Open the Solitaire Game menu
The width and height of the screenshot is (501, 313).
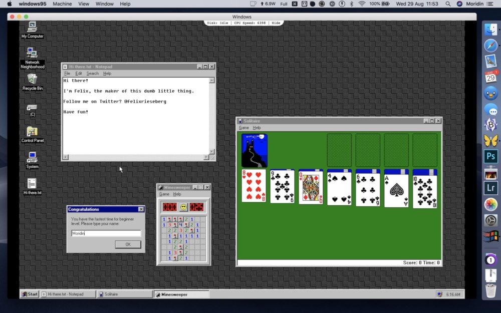click(x=244, y=128)
